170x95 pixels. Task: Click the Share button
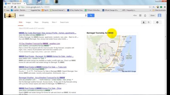152,15
